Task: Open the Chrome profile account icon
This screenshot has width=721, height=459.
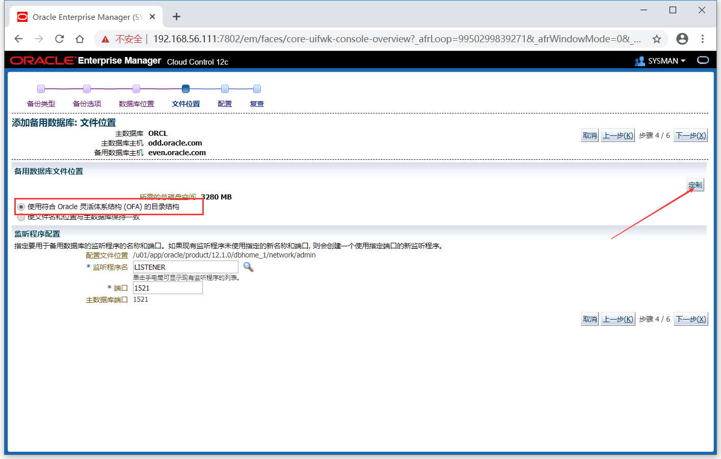Action: (682, 39)
